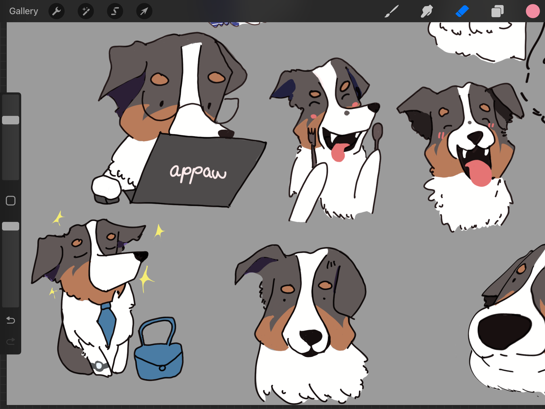Viewport: 545px width, 409px height.
Task: Tap the blue handbag drawing
Action: [x=158, y=349]
